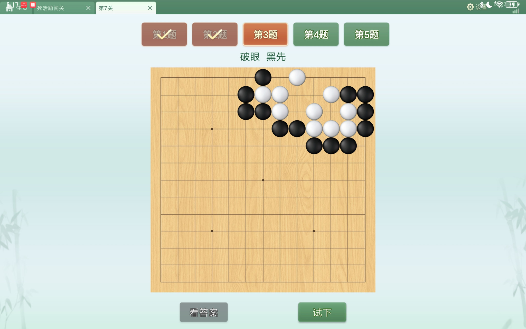526x329 pixels.
Task: Click the 试下 try move button
Action: click(322, 312)
